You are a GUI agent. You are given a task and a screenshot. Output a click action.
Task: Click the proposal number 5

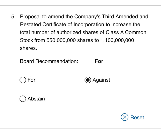[13, 17]
